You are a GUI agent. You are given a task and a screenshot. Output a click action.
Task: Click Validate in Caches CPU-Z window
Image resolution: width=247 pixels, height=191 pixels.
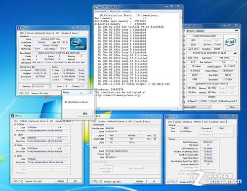[61, 181]
